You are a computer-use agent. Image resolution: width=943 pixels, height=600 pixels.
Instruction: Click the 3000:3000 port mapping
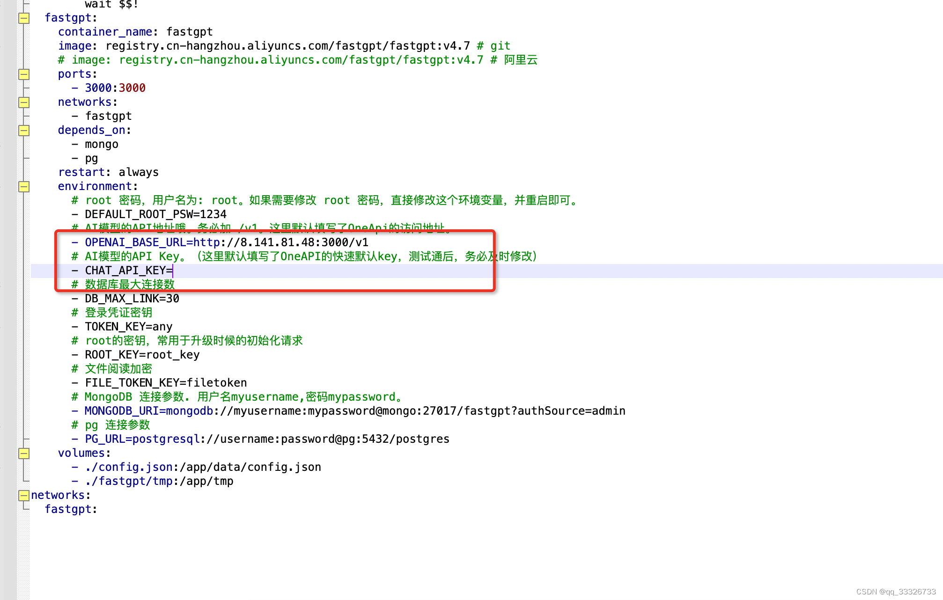115,88
